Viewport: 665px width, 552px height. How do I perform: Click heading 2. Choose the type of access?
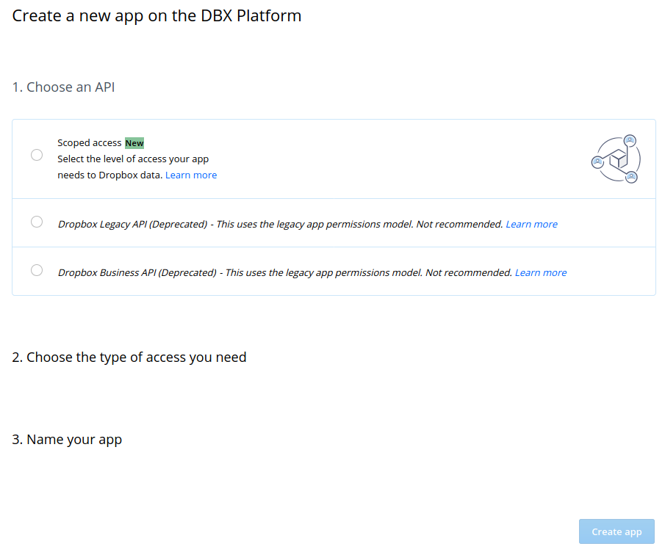coord(129,357)
